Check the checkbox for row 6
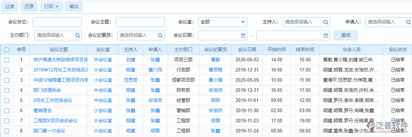 [x=7, y=110]
